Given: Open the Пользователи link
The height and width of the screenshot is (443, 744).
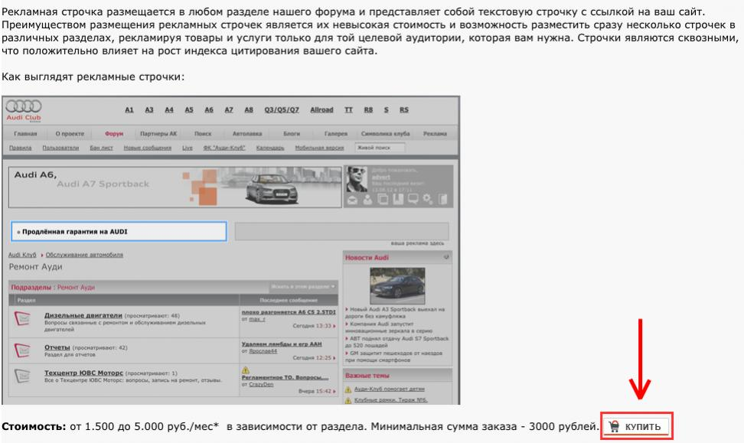Looking at the screenshot, I should (x=60, y=148).
